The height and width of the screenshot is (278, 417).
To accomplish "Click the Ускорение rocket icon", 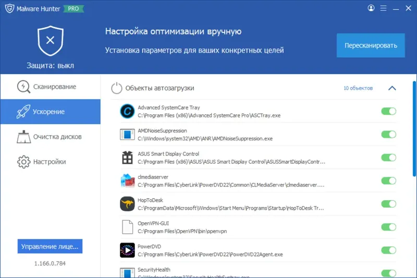I will coord(23,112).
